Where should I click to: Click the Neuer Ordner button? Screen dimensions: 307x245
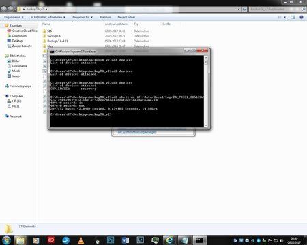126,17
